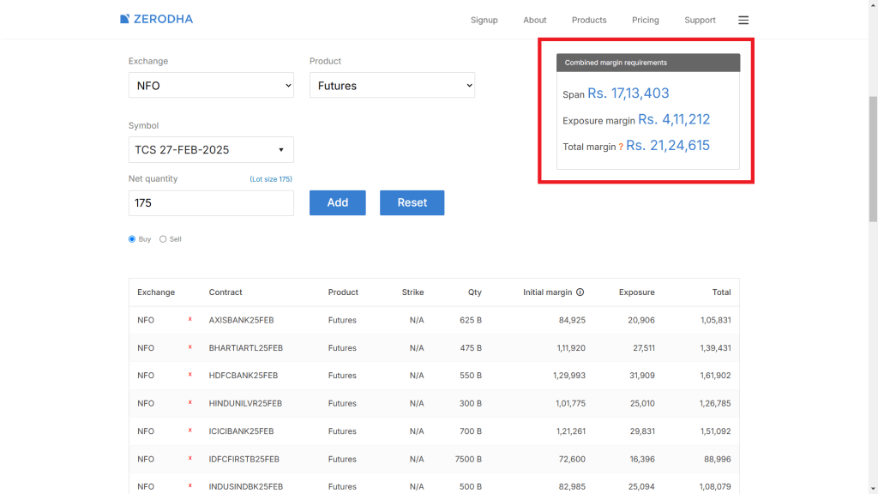Remove the AXISBANK25FEB row with red x
Screen dimensions: 878x494
click(x=189, y=320)
